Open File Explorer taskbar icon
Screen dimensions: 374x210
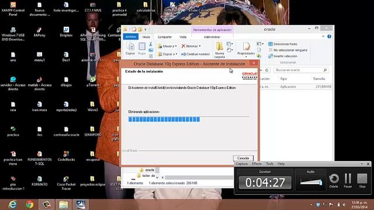pyautogui.click(x=64, y=205)
